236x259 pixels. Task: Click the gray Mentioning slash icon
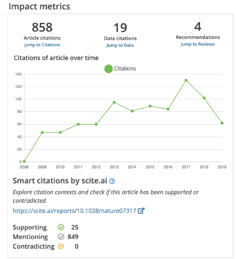click(x=61, y=237)
